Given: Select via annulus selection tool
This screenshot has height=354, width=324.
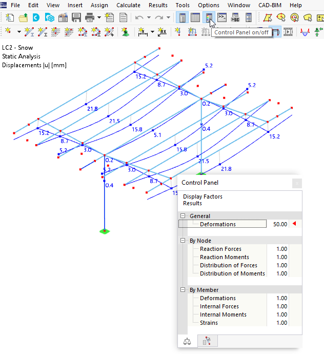Looking at the screenshot, I should point(294,17).
